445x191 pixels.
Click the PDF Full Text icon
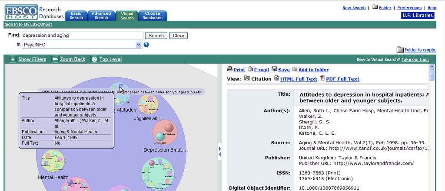(323, 78)
